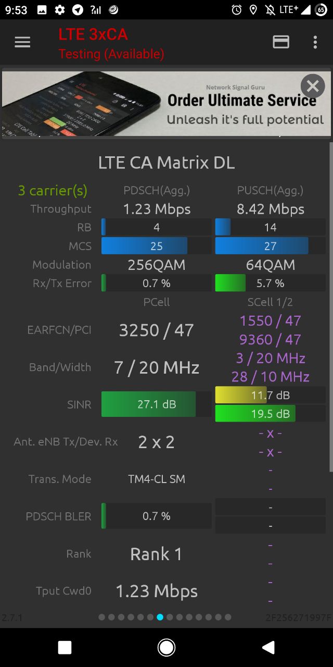Tap the settings gear in status bar
The image size is (333, 667).
(x=60, y=10)
